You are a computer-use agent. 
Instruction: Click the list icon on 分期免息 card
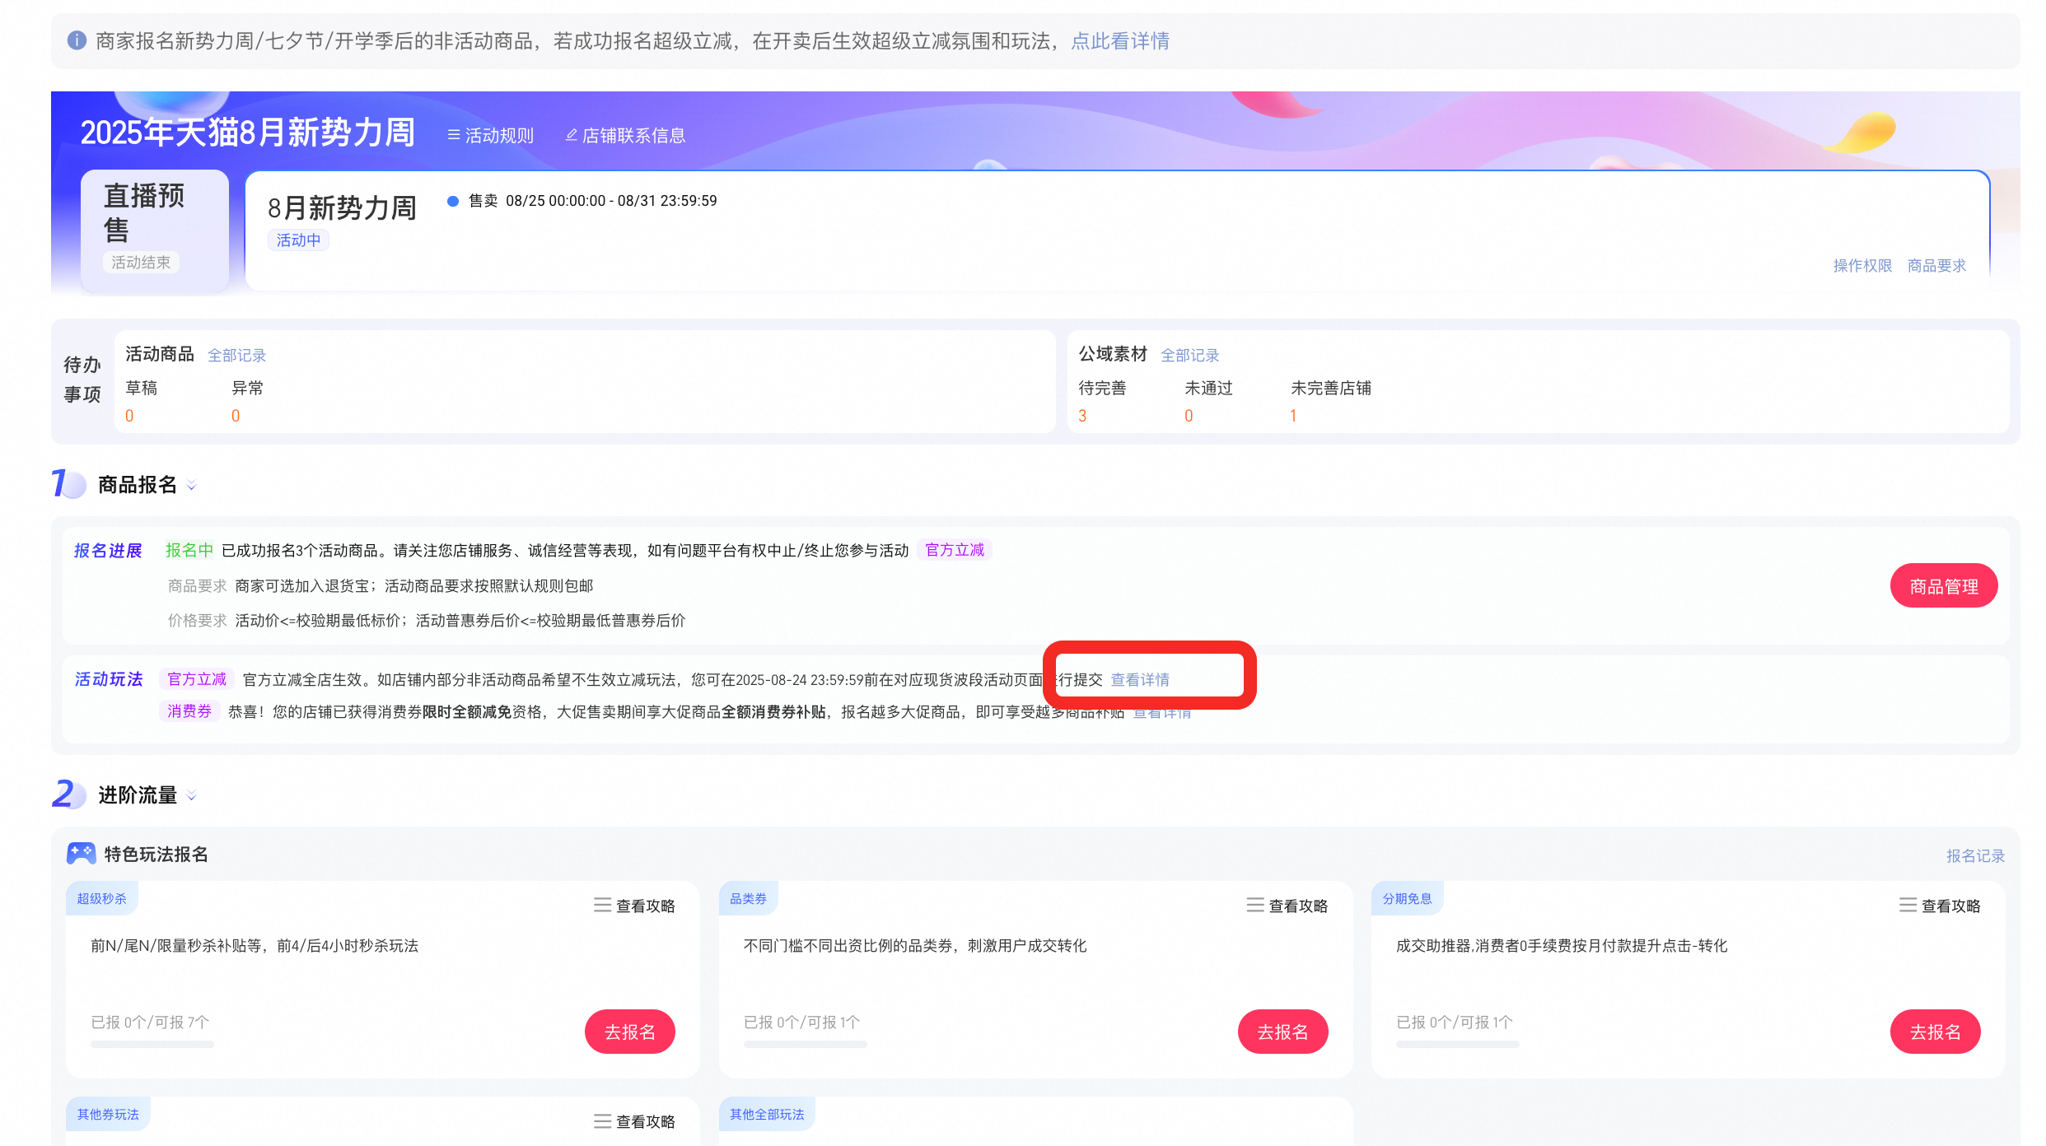click(x=1908, y=906)
